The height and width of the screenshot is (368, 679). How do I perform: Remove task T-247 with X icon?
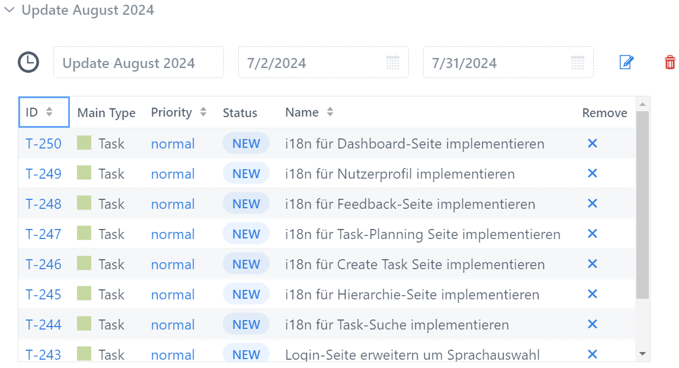592,234
